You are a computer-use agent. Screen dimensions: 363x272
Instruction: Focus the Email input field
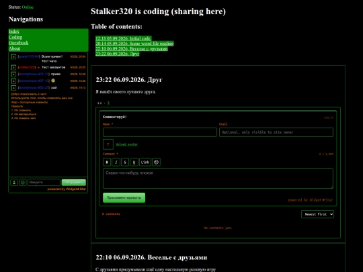click(x=276, y=132)
